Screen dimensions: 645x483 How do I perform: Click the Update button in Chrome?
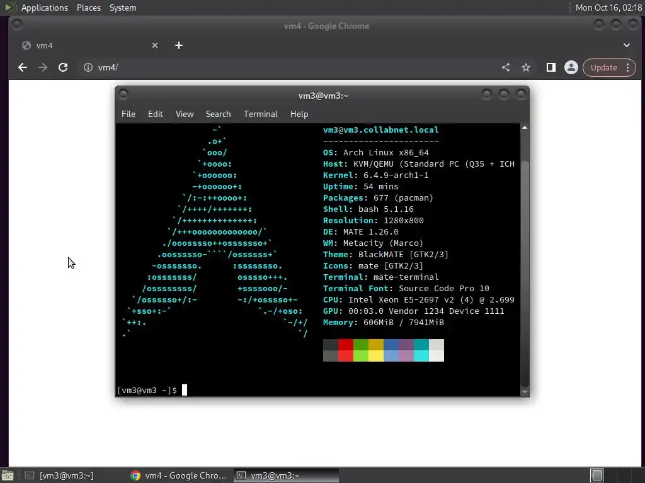coord(603,67)
